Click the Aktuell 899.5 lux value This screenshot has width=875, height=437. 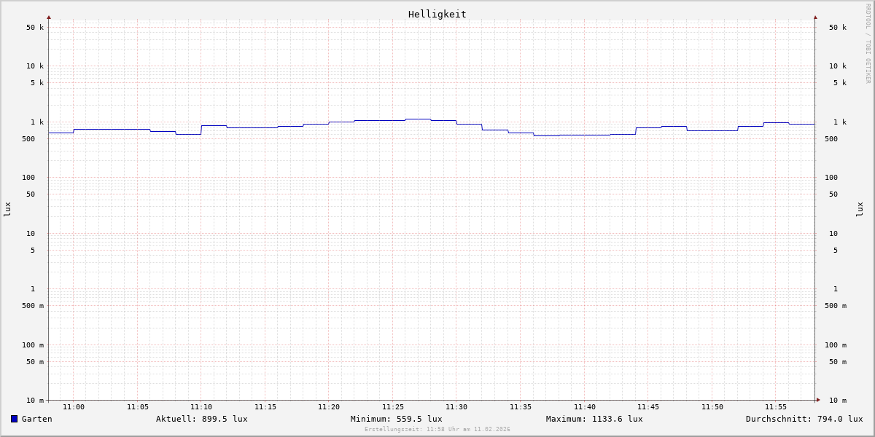tap(201, 419)
